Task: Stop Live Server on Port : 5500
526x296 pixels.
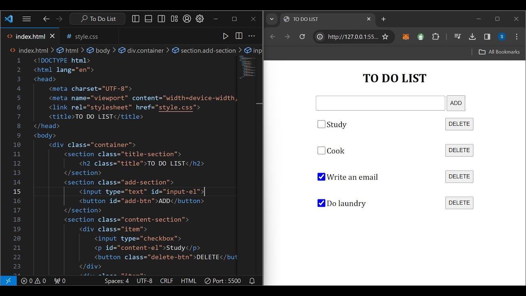Action: pos(223,281)
